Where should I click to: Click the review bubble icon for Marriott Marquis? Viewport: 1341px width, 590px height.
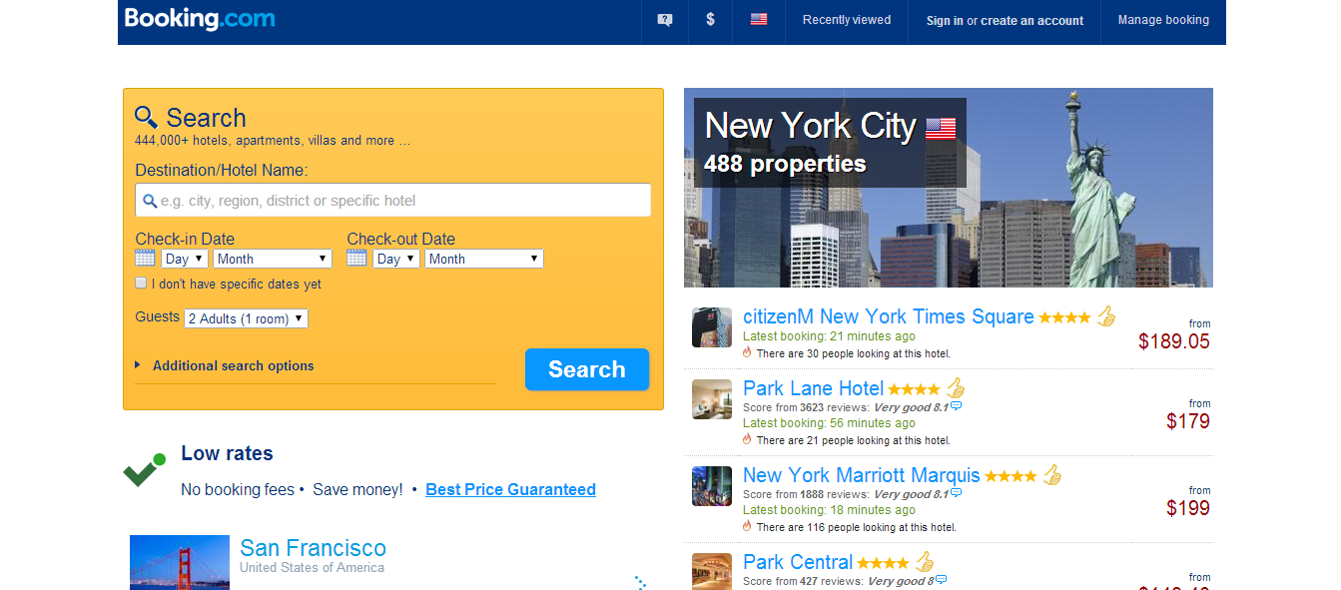956,493
